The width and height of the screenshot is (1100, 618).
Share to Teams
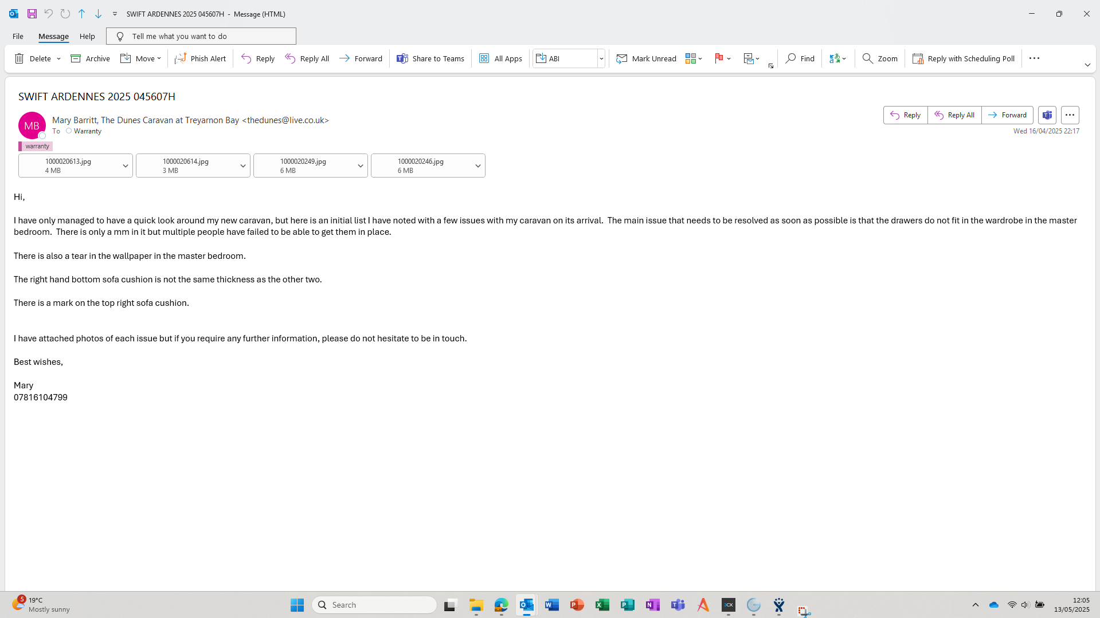point(430,58)
